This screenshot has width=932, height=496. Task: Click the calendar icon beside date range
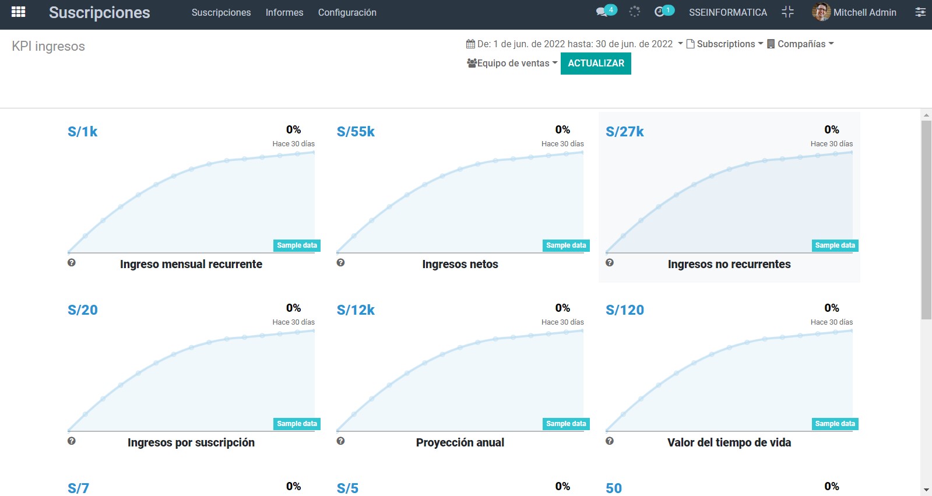point(470,44)
